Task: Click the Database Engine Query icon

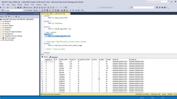Action: click(35, 7)
